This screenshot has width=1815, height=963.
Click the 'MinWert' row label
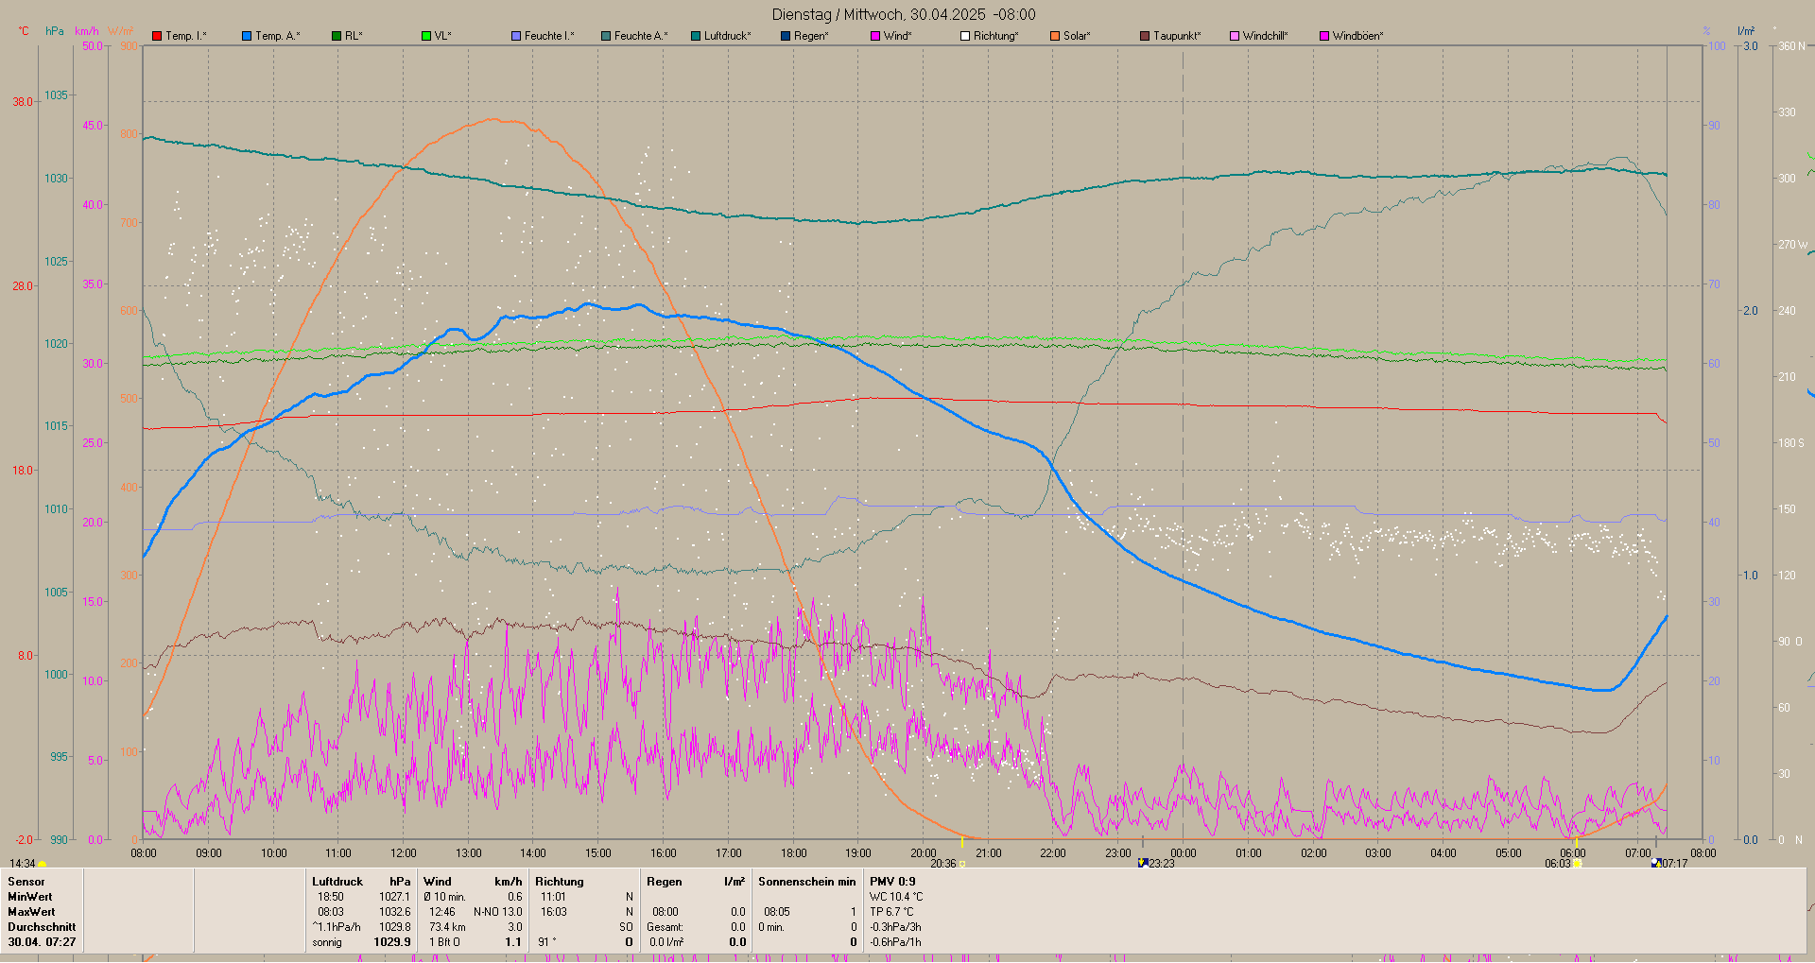coord(30,897)
